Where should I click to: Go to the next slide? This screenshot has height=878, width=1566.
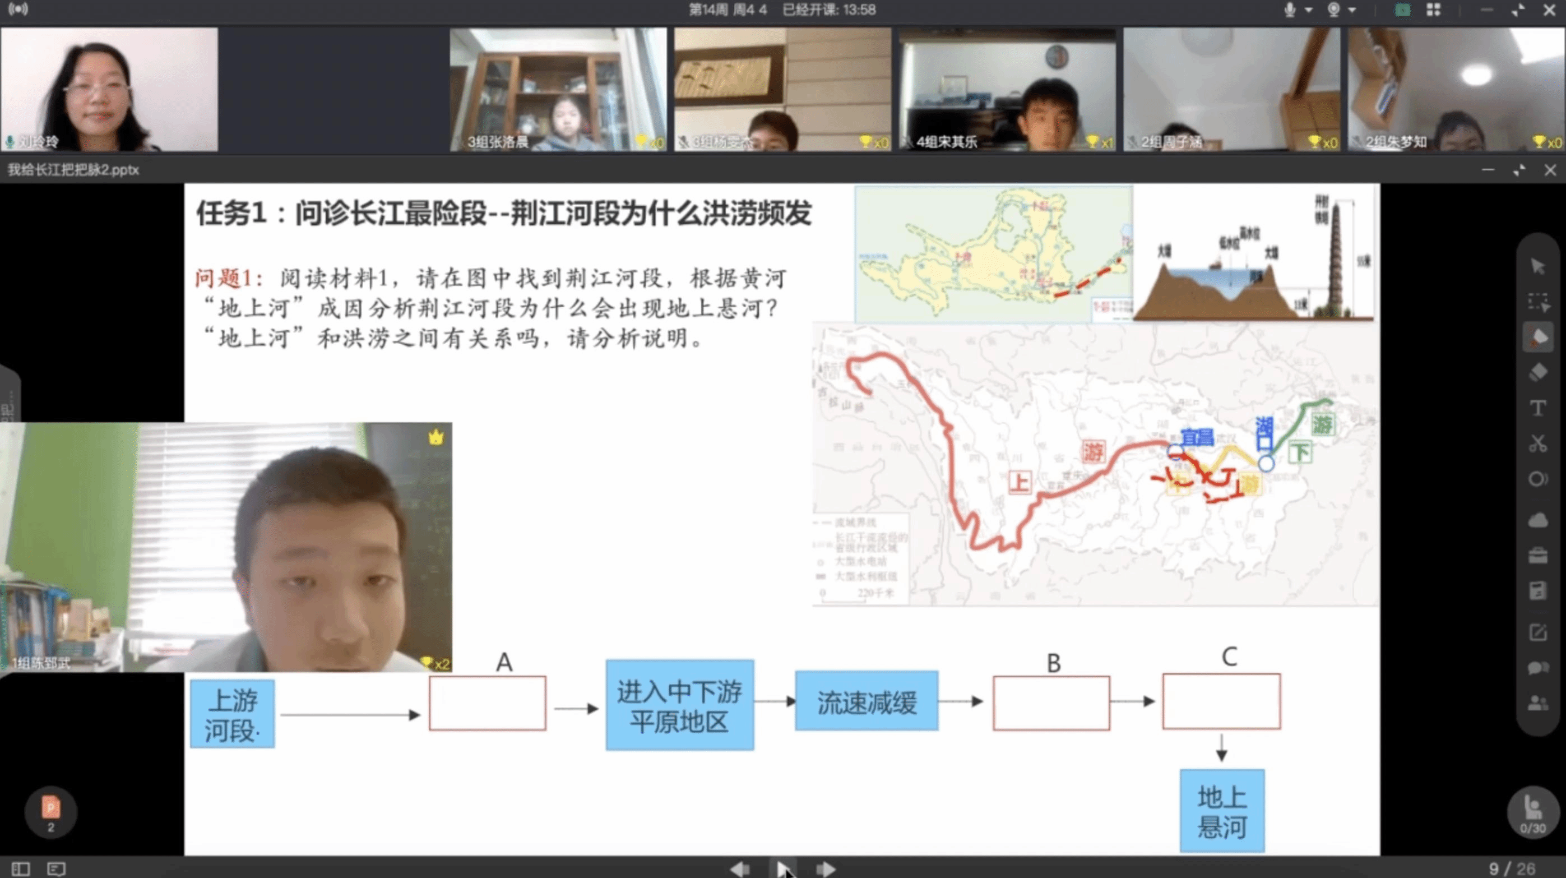[x=825, y=869]
